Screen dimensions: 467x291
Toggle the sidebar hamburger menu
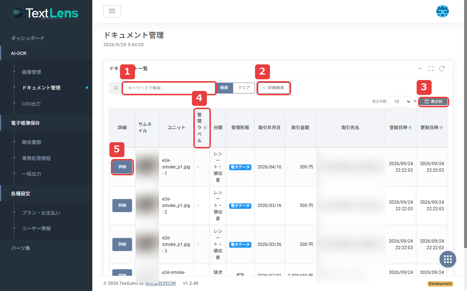coord(112,11)
